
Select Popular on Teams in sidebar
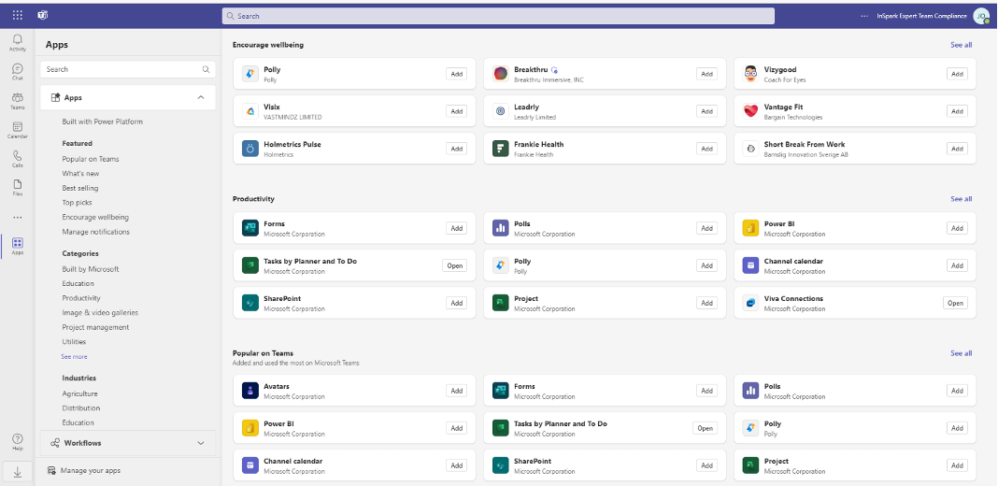91,159
